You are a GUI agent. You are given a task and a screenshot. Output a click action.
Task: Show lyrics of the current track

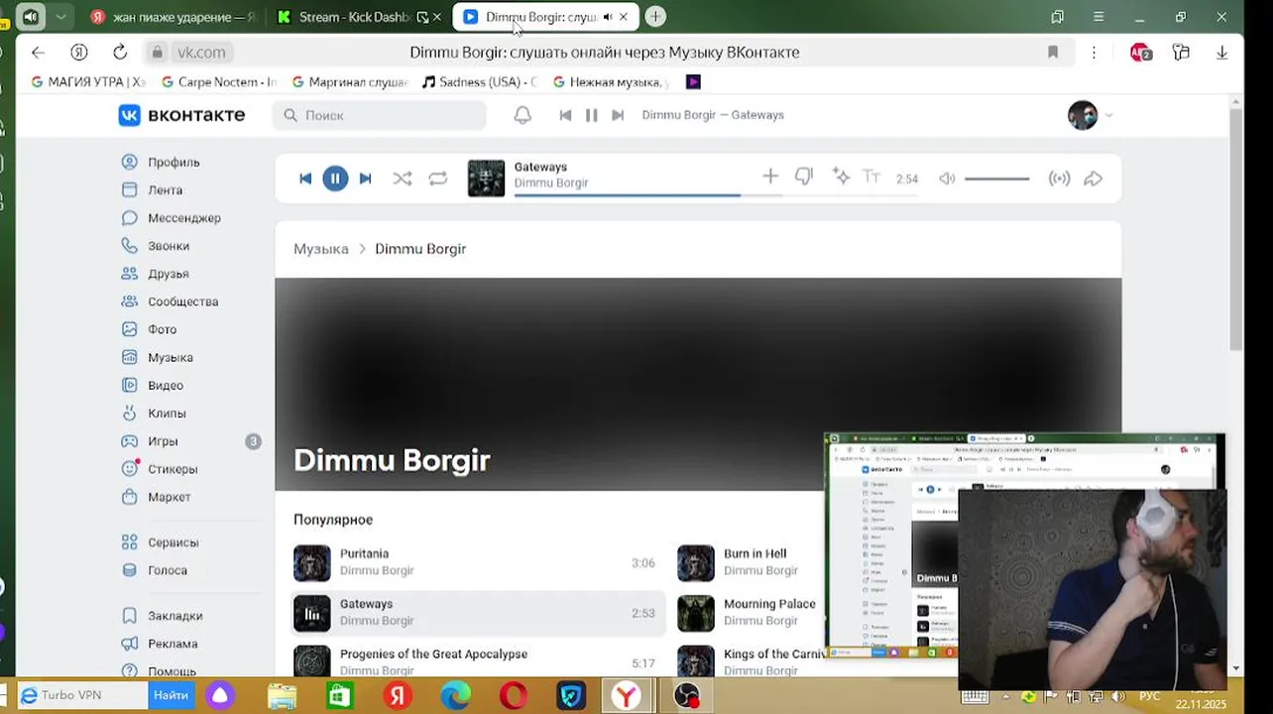point(871,177)
